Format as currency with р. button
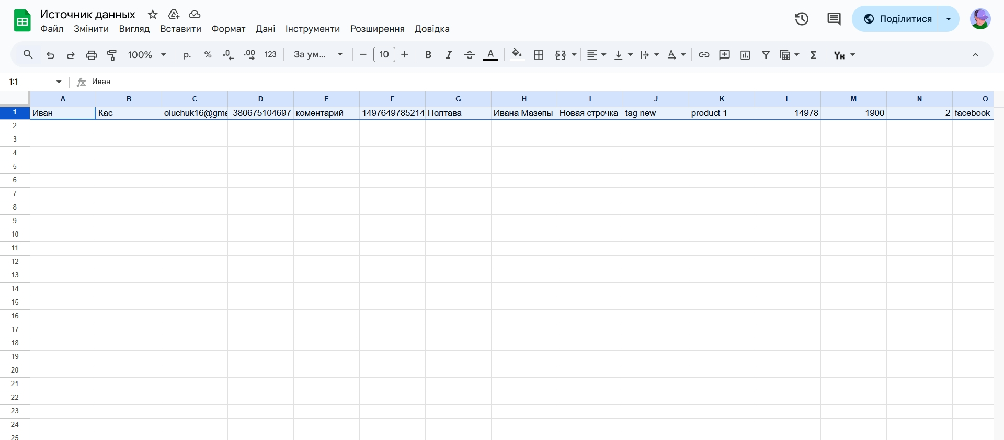The width and height of the screenshot is (1004, 440). [x=187, y=55]
